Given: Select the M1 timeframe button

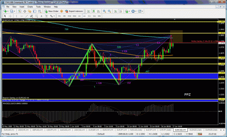Looking at the screenshot, I should coord(60,16).
